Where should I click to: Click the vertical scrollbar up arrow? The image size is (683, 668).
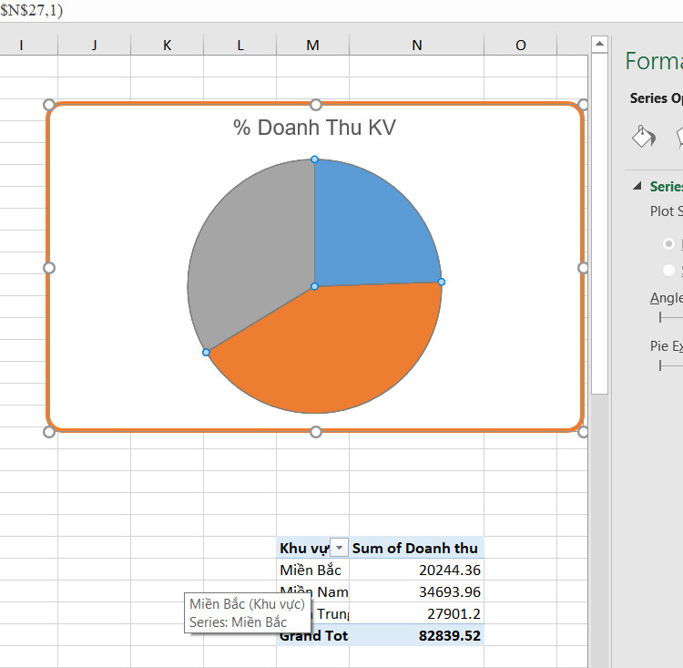(x=599, y=44)
